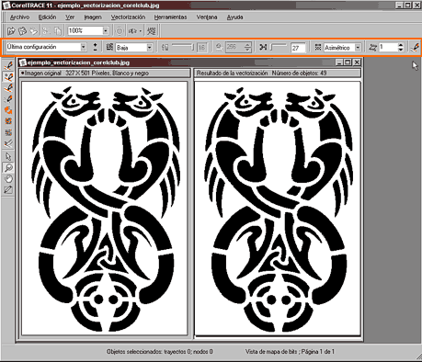Click the minimum object size field showing 1
This screenshot has height=362, width=422.
[388, 47]
